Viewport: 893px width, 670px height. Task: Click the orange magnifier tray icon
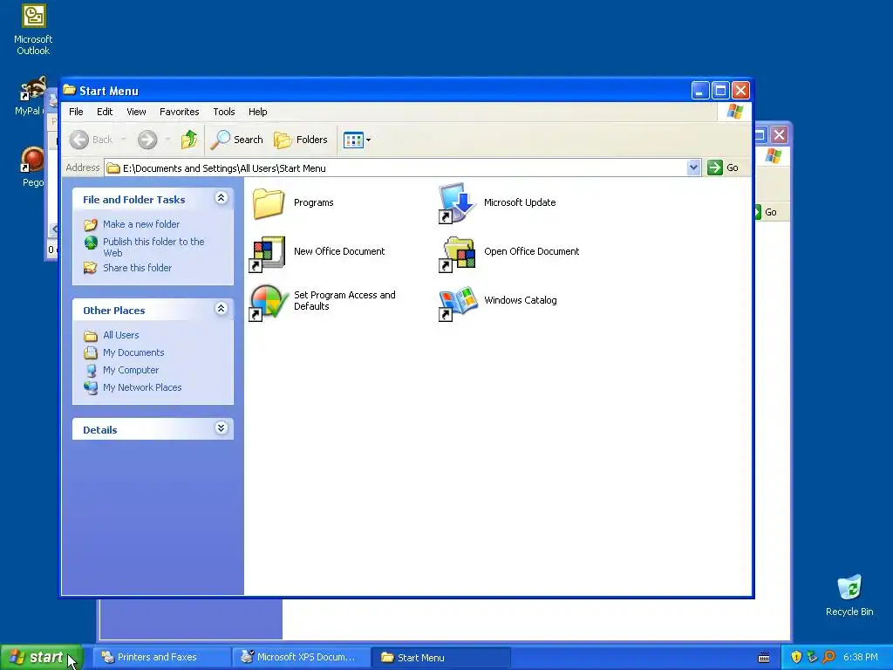(x=828, y=657)
